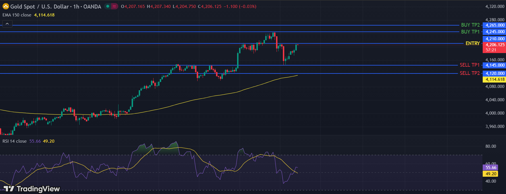Click the yellow EMA 4,114.618 axis label
The image size is (506, 194).
(495, 79)
